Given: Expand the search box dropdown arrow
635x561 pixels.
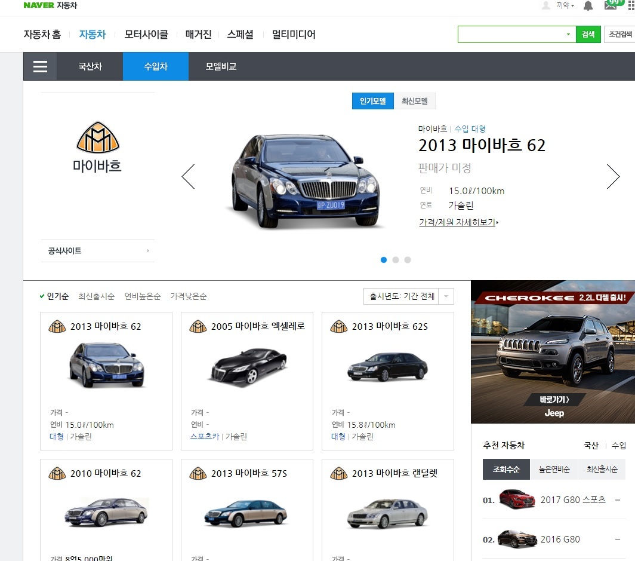Looking at the screenshot, I should 568,35.
